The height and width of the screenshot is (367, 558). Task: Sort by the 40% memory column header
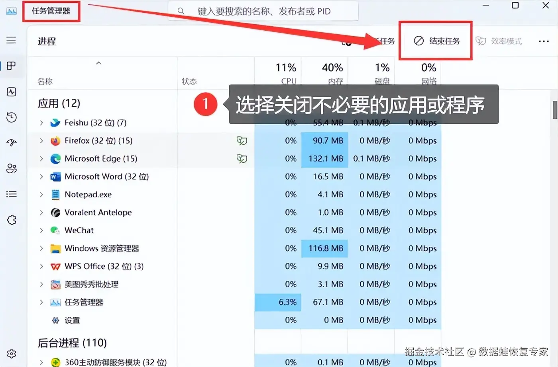(x=324, y=73)
